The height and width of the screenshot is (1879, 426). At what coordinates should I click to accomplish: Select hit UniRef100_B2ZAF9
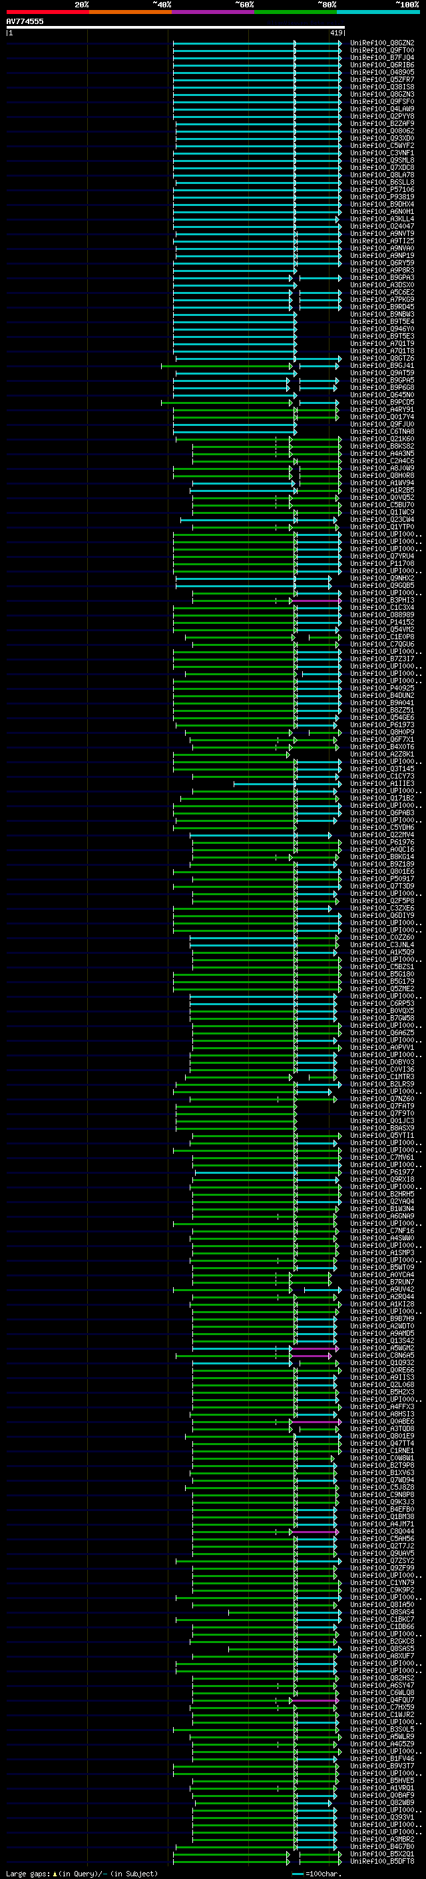point(382,123)
